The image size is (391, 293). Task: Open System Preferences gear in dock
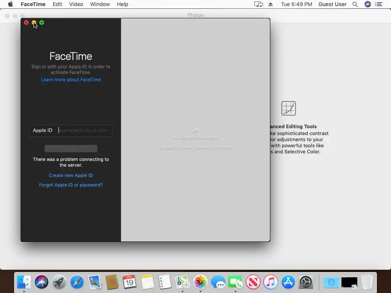(x=306, y=282)
